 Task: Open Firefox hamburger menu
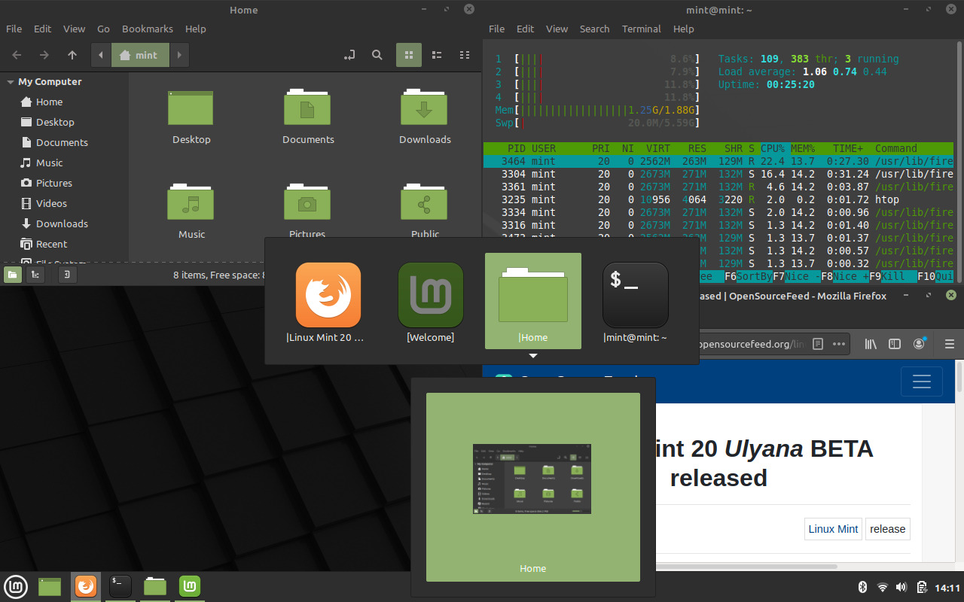[x=949, y=344]
